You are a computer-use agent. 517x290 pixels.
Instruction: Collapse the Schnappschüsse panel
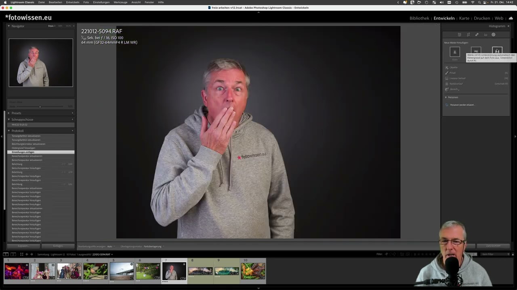[9, 120]
